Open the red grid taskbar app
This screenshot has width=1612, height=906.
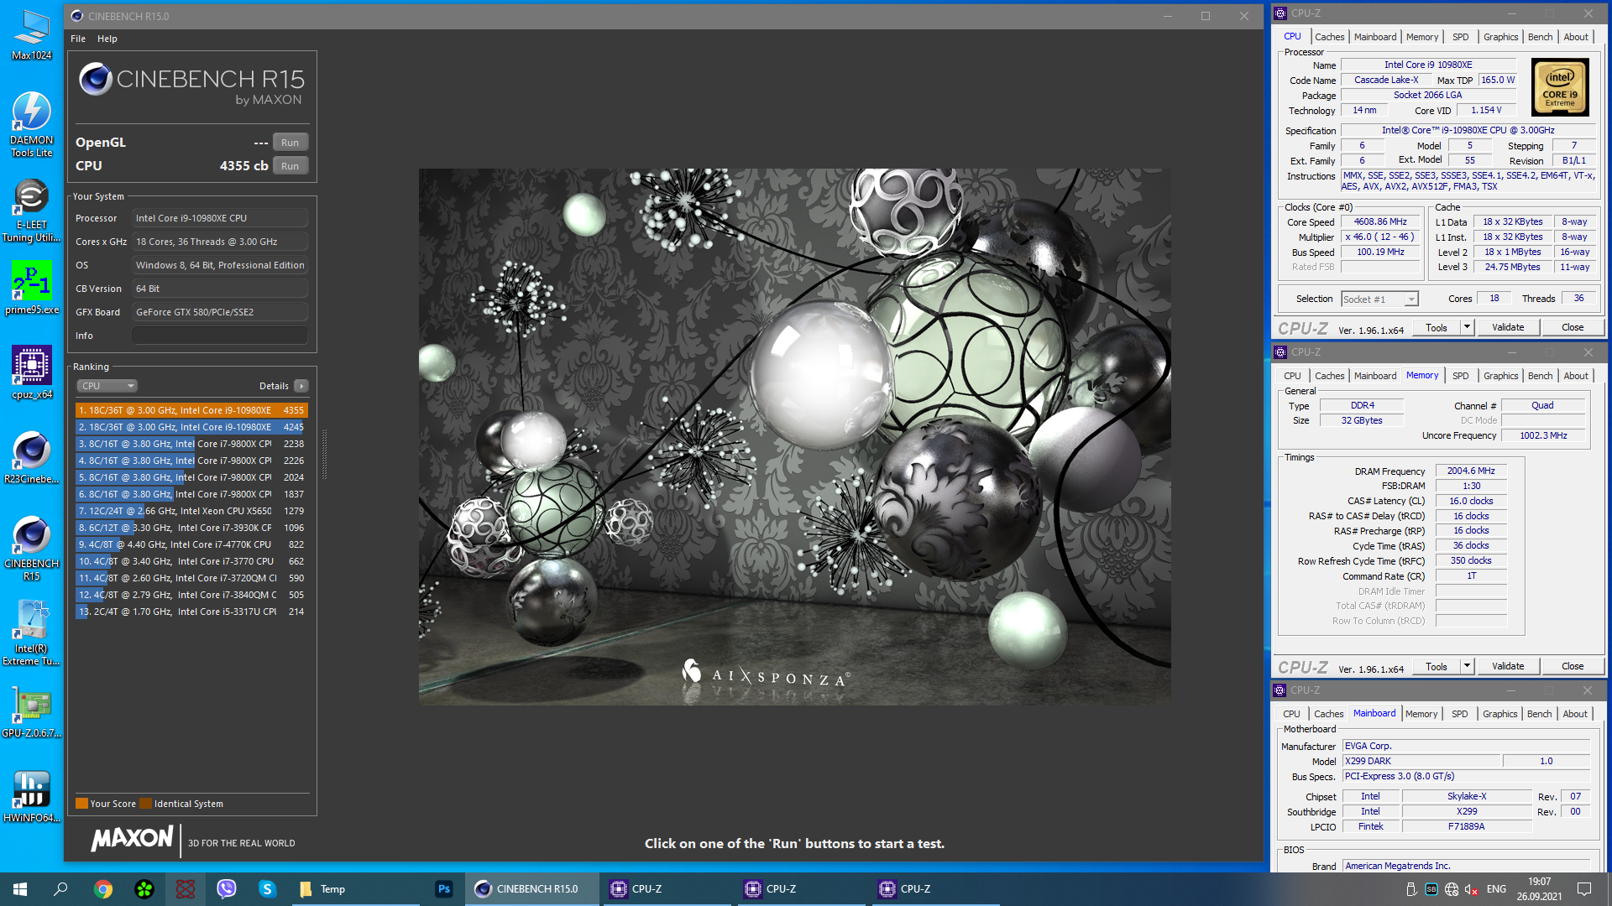pyautogui.click(x=186, y=888)
